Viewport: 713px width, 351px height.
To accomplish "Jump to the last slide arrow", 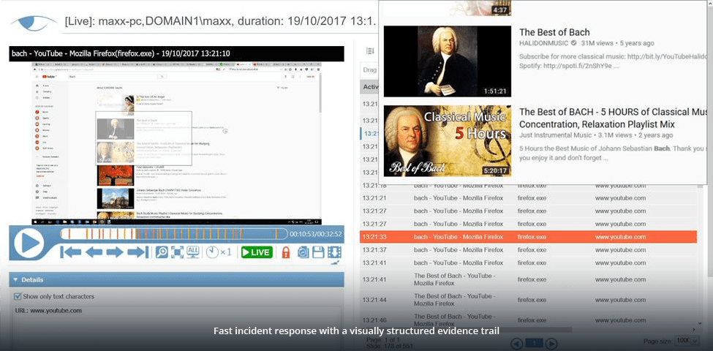I will [137, 252].
